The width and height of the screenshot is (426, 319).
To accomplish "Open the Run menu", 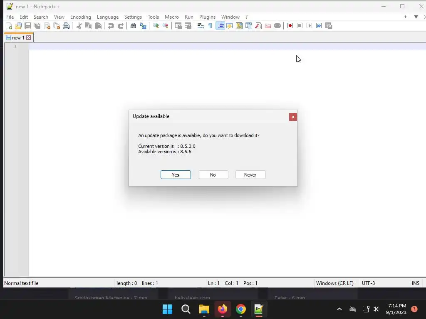I will [x=189, y=17].
